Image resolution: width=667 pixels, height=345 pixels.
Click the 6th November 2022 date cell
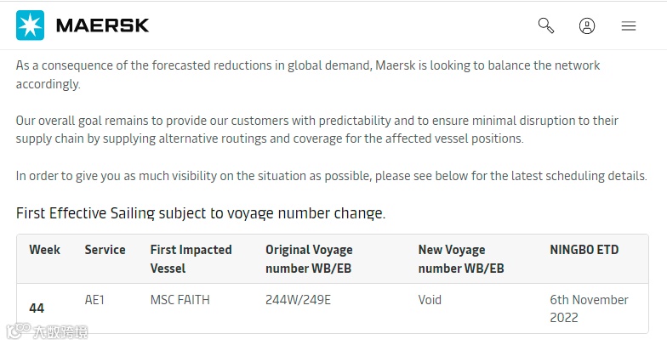[589, 308]
